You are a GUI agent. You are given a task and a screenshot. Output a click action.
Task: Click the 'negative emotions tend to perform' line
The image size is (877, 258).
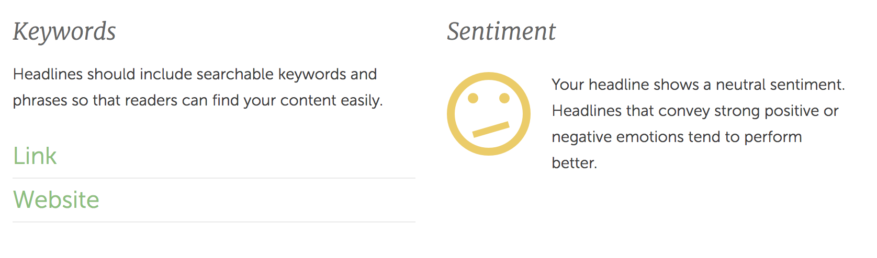point(677,137)
